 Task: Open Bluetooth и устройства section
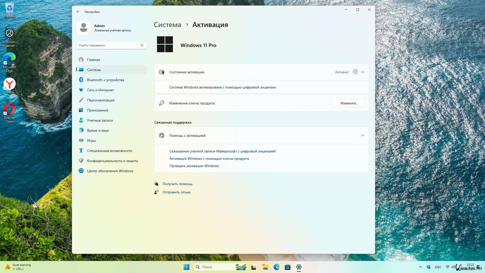click(x=105, y=80)
